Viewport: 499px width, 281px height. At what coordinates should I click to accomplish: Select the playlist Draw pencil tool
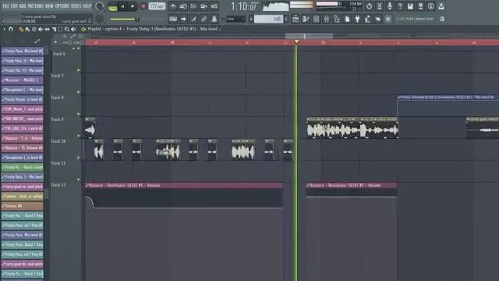[x=21, y=30]
